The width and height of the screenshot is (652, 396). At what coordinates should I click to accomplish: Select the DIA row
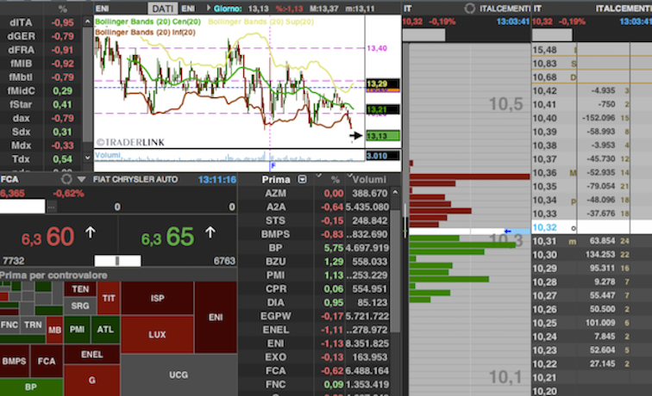[314, 302]
